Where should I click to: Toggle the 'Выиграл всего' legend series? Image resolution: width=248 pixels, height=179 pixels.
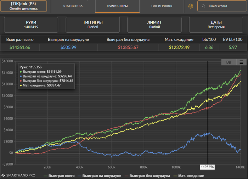[59, 176]
